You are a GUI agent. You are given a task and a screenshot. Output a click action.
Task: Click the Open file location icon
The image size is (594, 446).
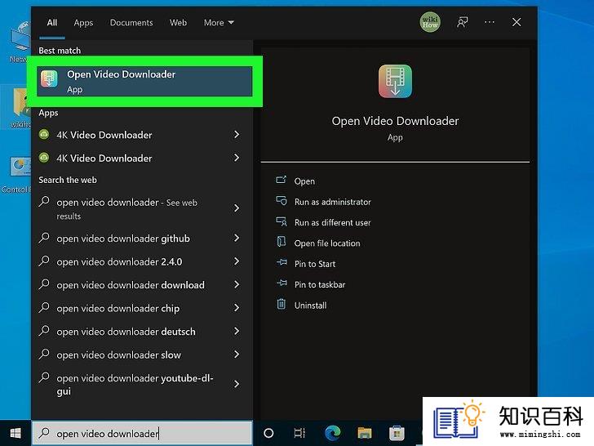281,242
